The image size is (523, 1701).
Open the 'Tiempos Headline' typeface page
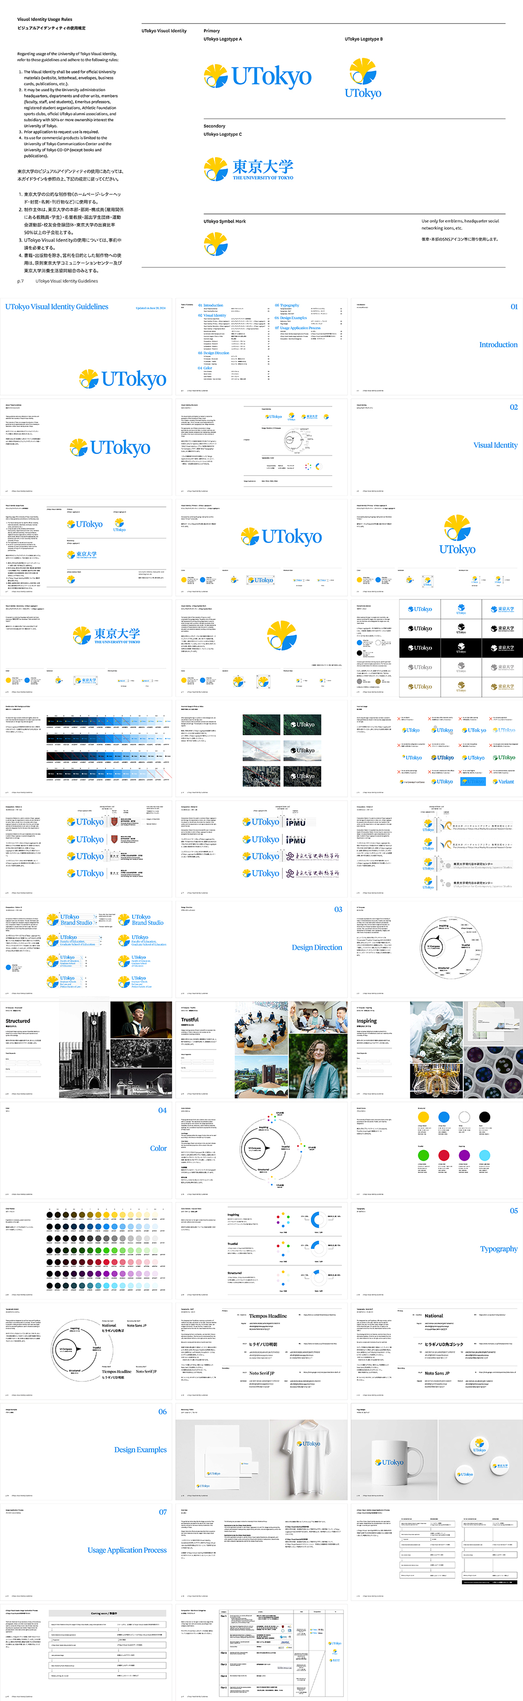click(x=262, y=1351)
